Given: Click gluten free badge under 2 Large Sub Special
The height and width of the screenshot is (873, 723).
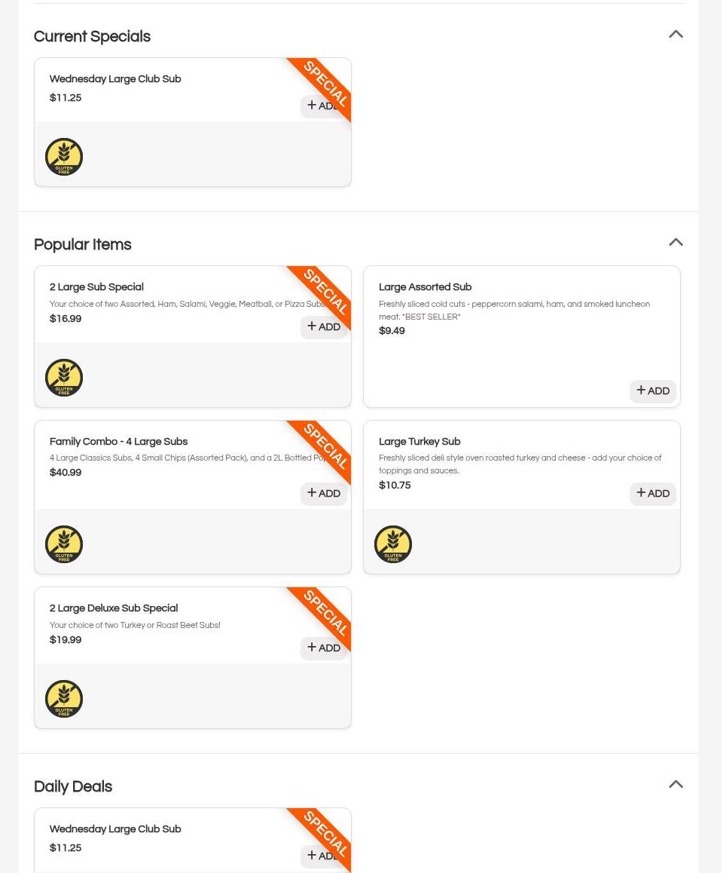Looking at the screenshot, I should 64,378.
